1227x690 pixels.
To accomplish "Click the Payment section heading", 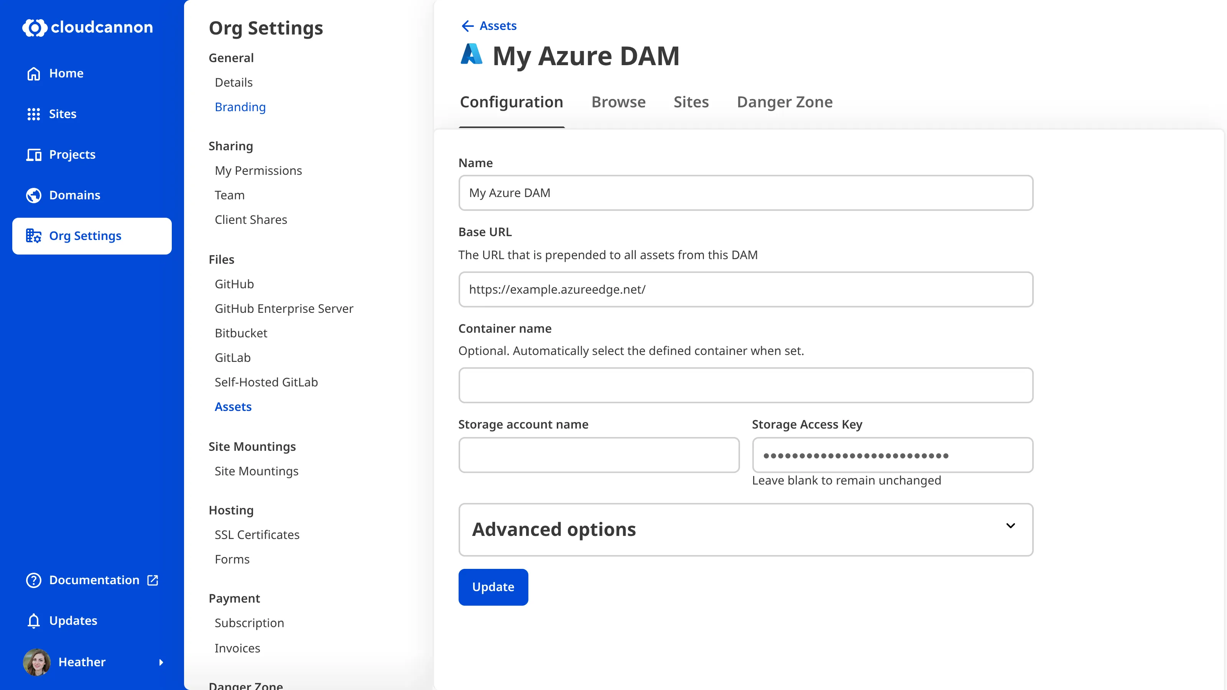I will pos(234,598).
